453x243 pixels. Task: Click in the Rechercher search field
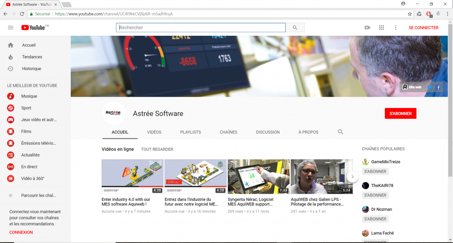pos(201,28)
